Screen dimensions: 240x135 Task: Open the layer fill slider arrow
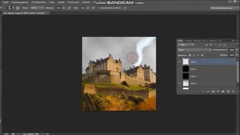point(237,55)
